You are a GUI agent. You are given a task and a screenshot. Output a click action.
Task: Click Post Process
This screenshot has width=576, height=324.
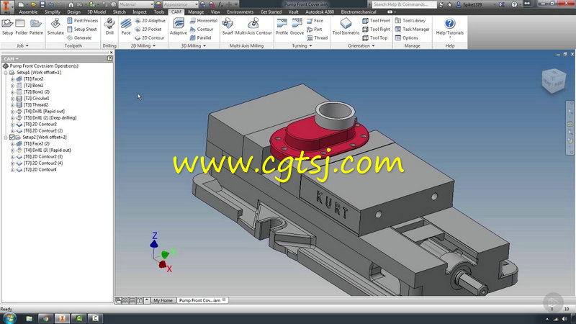point(83,21)
